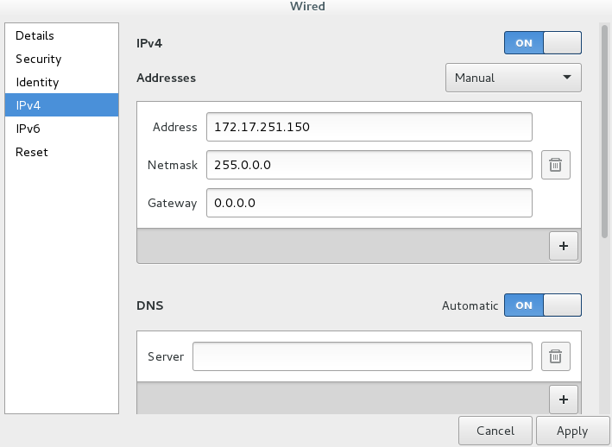Click the empty DNS Server field
Screen dimensions: 612x447
tap(362, 356)
